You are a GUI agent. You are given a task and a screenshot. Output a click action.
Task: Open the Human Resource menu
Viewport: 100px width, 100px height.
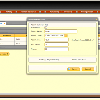[28, 12]
